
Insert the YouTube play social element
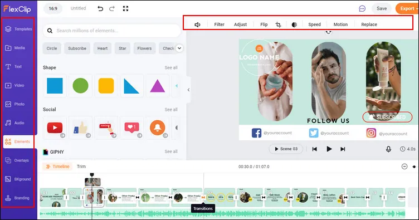point(55,128)
